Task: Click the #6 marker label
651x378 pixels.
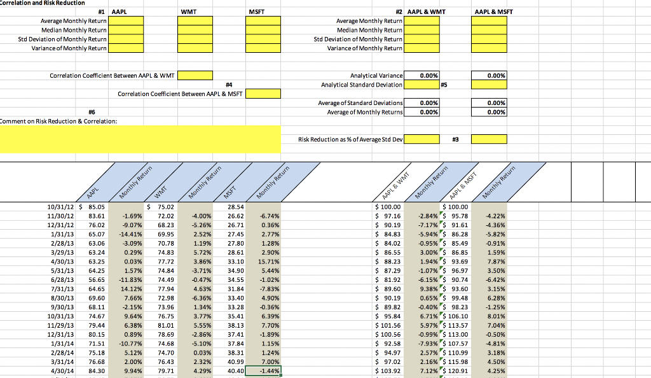Action: 92,112
